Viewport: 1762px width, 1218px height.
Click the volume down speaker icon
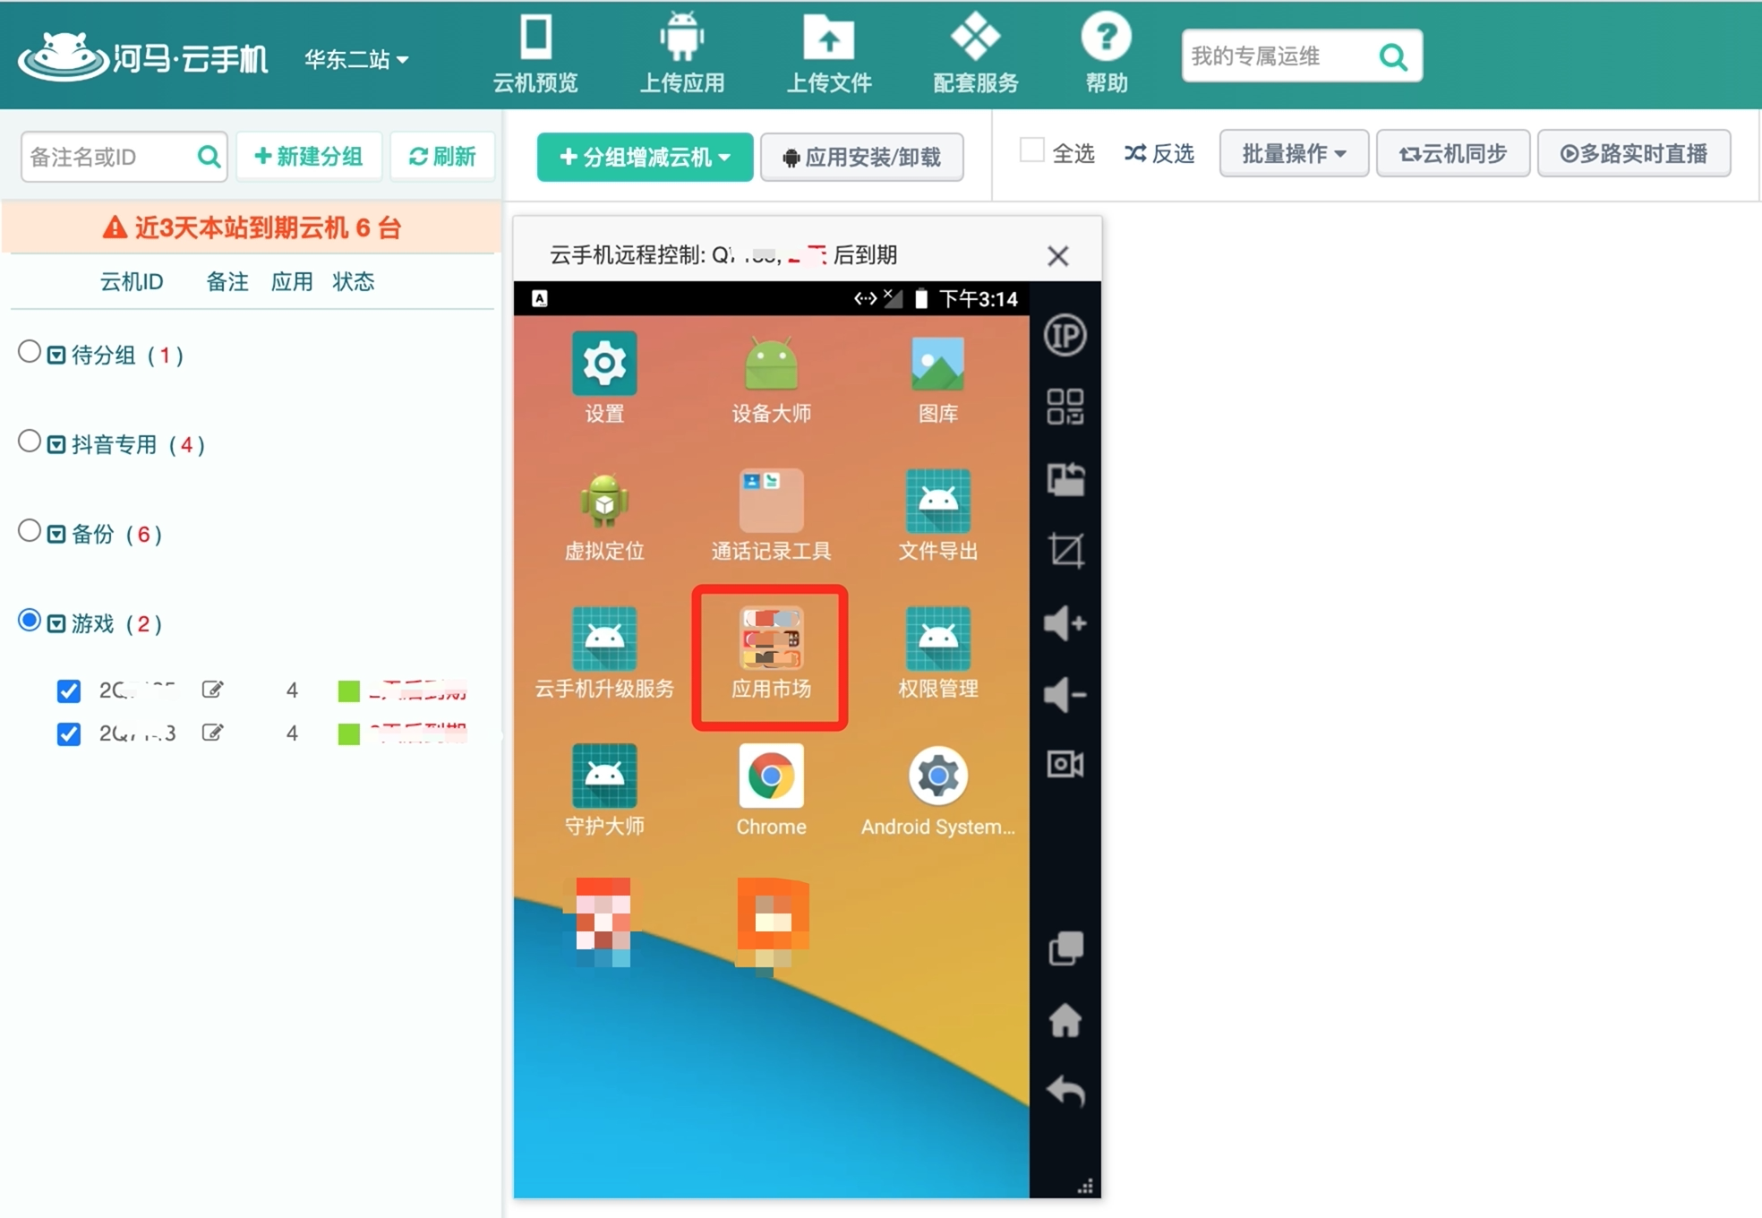pos(1065,694)
